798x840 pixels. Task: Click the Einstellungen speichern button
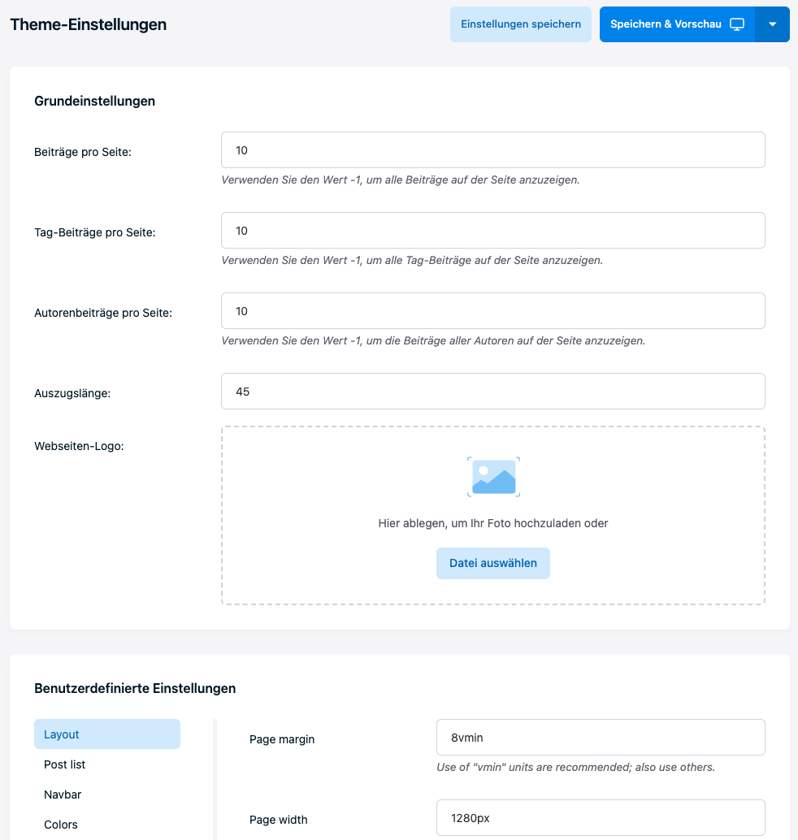click(x=520, y=24)
